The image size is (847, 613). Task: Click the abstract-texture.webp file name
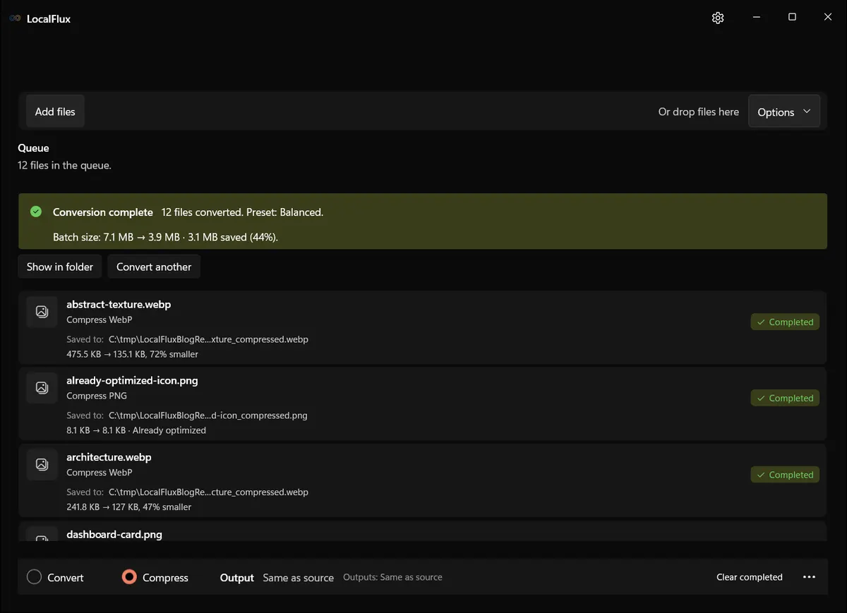pyautogui.click(x=119, y=305)
